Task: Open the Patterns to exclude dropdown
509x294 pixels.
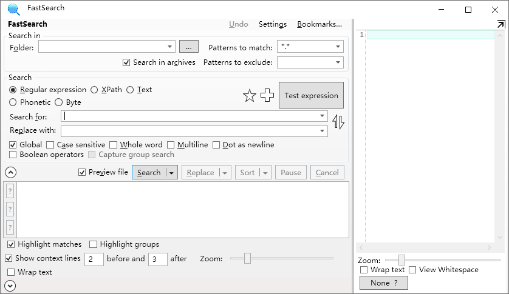Action: [338, 62]
